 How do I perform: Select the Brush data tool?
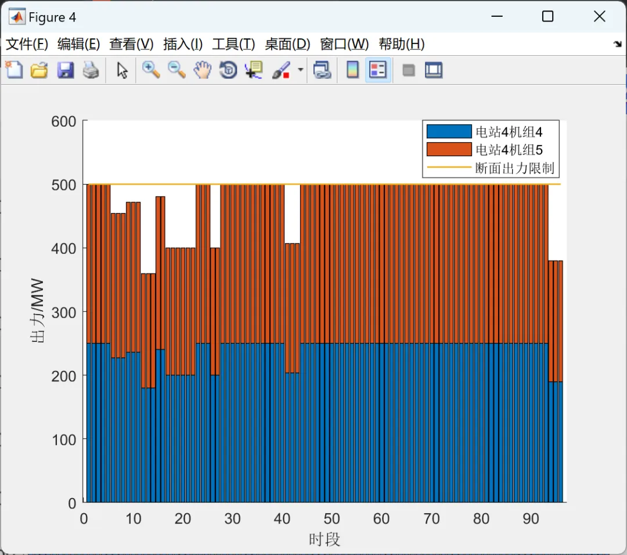pyautogui.click(x=281, y=70)
